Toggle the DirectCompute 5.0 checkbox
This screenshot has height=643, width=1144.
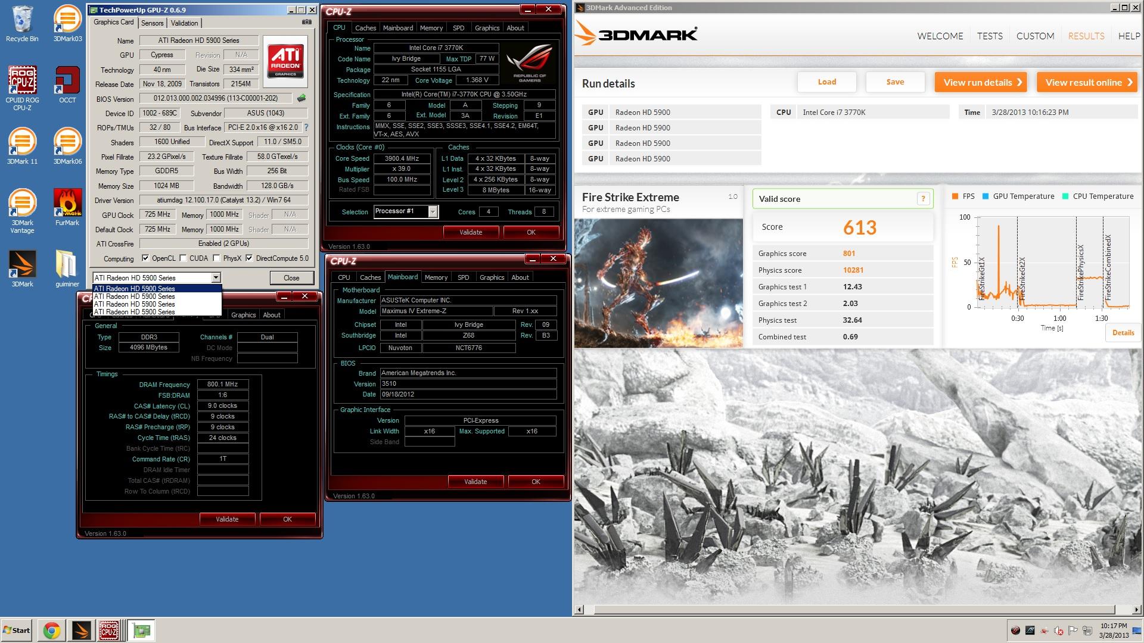point(249,258)
